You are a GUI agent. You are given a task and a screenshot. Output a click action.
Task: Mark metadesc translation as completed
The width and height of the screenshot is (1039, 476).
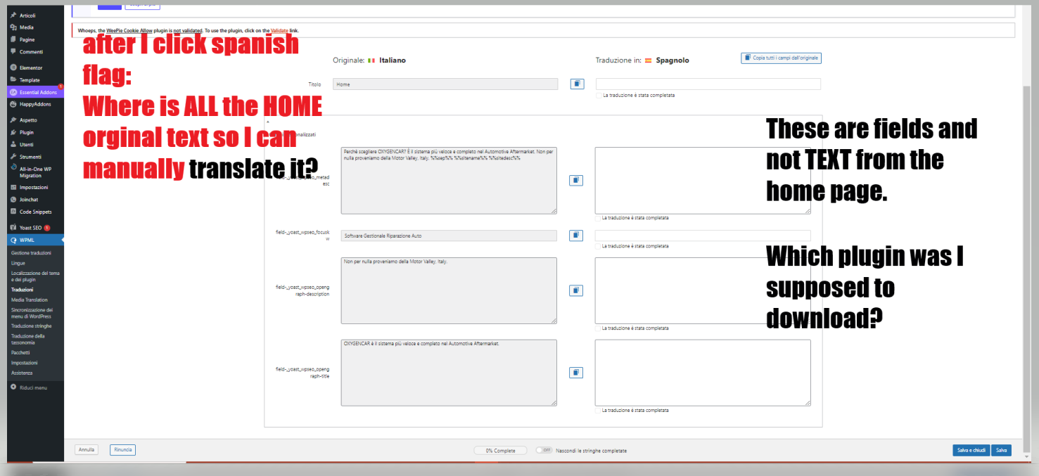tap(598, 218)
